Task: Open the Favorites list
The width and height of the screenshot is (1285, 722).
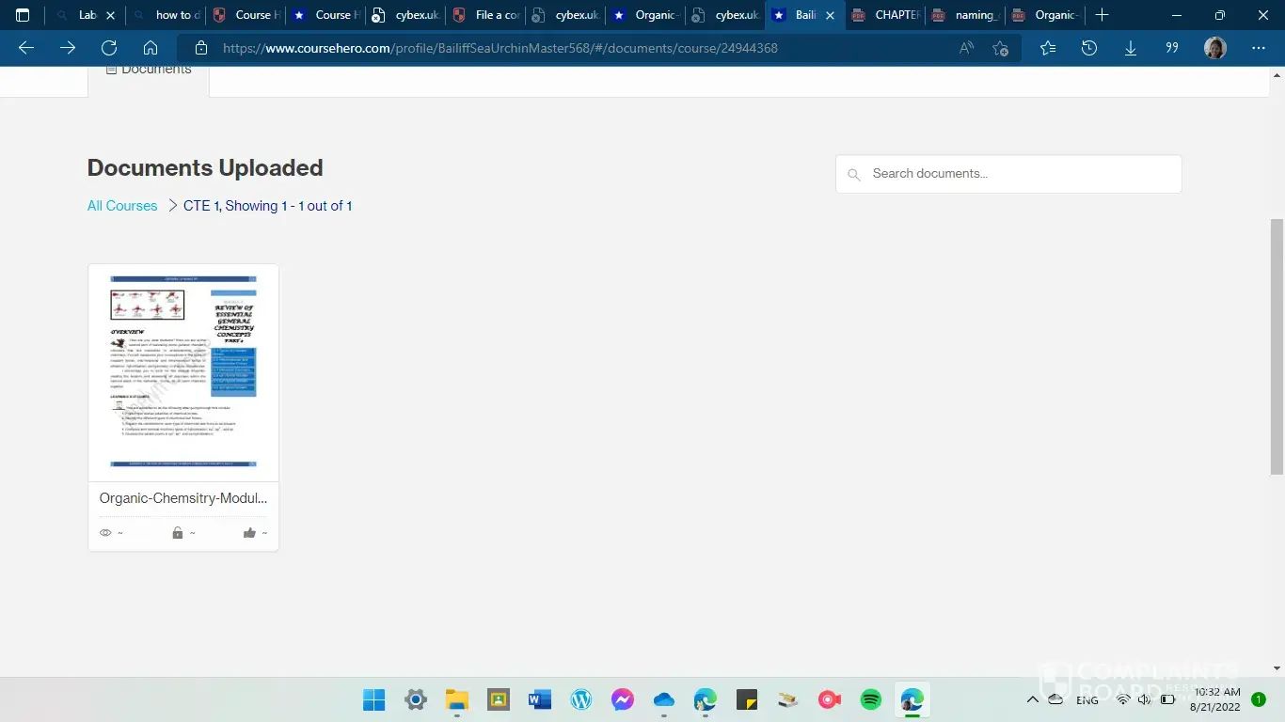Action: (1048, 48)
